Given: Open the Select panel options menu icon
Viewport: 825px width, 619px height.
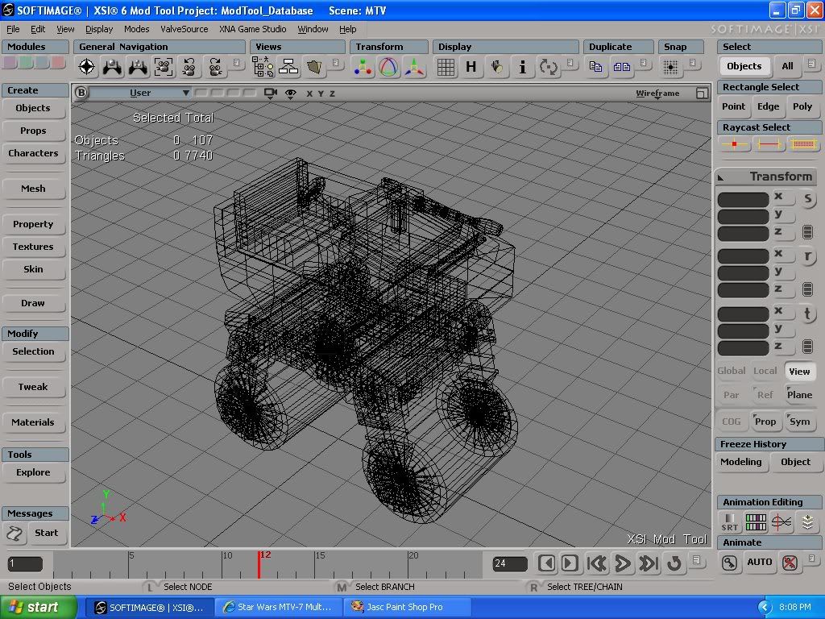Looking at the screenshot, I should (811, 63).
